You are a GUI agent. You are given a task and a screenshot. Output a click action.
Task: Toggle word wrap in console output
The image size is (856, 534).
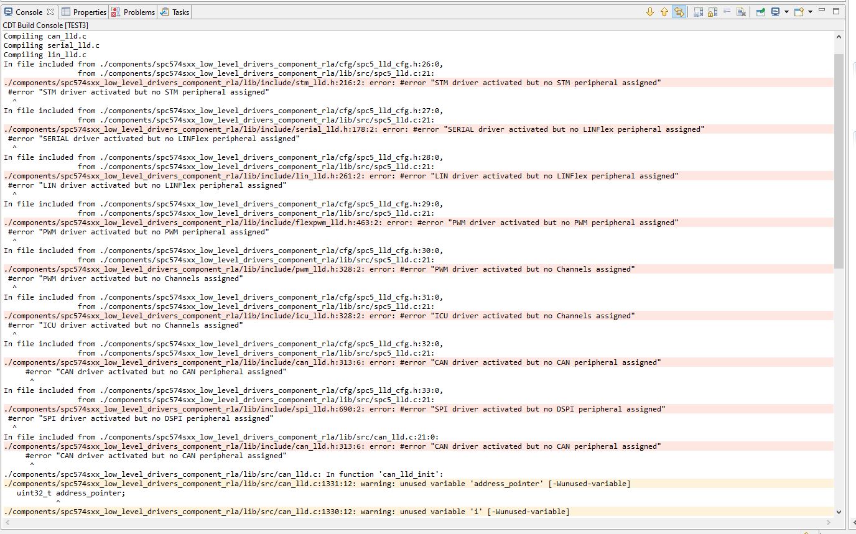pos(728,12)
